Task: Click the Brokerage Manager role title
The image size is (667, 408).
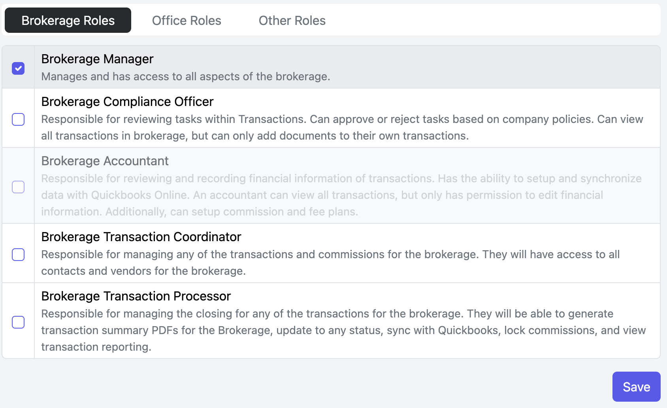Action: [97, 59]
